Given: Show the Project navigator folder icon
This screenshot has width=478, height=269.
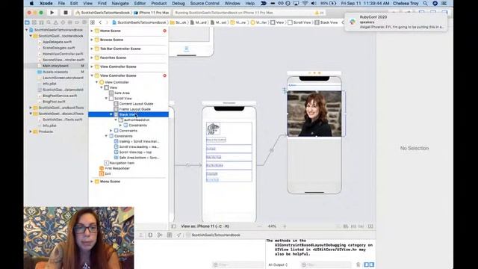Looking at the screenshot, I should click(x=27, y=22).
